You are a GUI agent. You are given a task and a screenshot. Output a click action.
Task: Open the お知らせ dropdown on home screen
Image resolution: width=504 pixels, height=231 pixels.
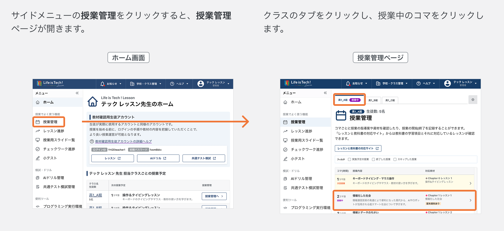pyautogui.click(x=111, y=84)
